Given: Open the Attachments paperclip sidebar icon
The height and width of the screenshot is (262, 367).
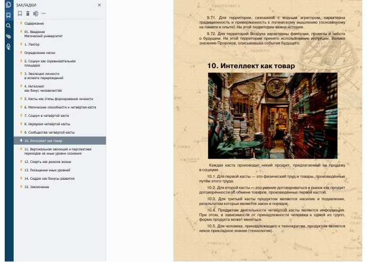Looking at the screenshot, I should pos(8,36).
